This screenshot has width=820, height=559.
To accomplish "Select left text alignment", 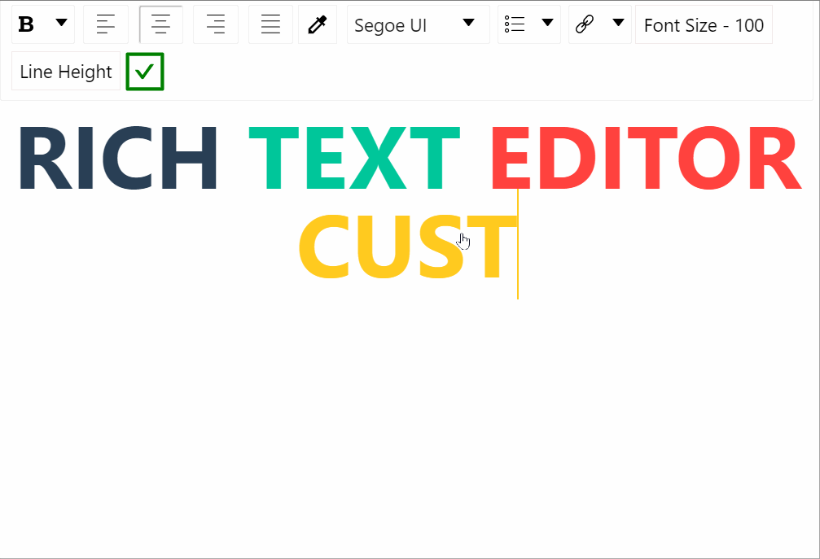I will [x=106, y=24].
